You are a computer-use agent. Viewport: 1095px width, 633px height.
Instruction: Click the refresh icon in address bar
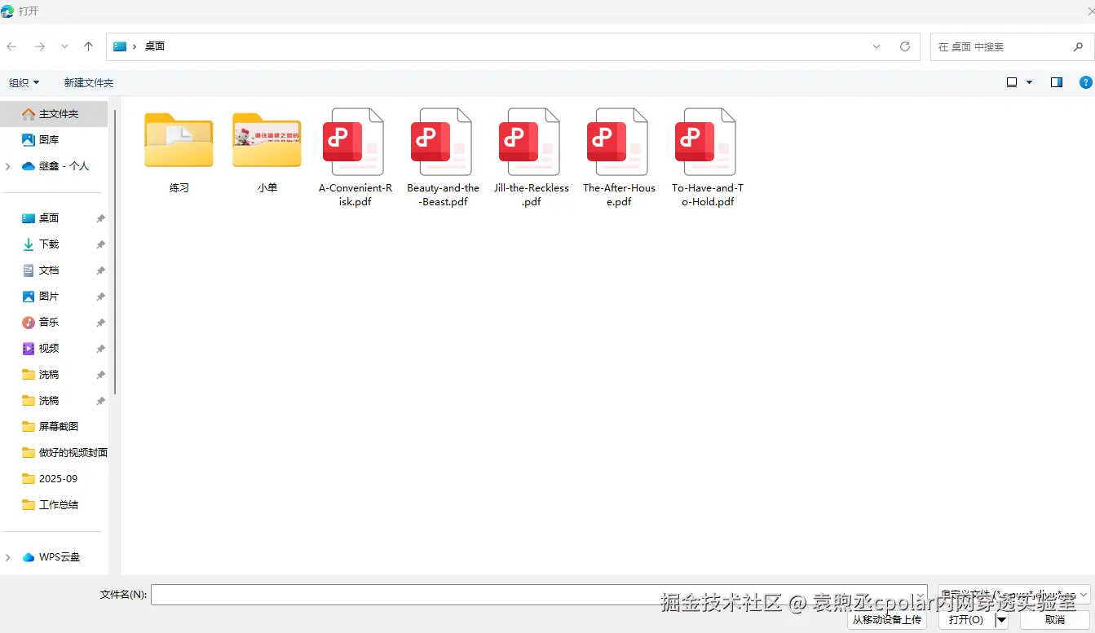tap(904, 46)
